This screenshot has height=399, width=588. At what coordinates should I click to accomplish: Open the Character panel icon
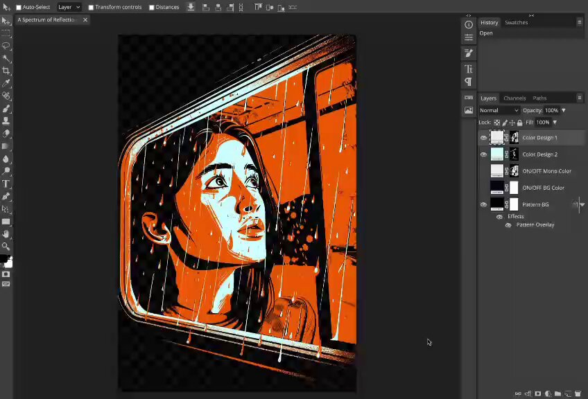coord(468,69)
